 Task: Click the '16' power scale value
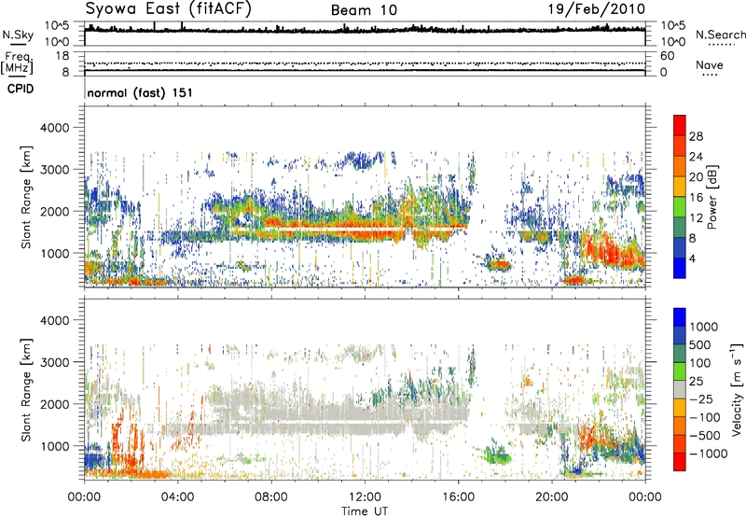(x=696, y=198)
